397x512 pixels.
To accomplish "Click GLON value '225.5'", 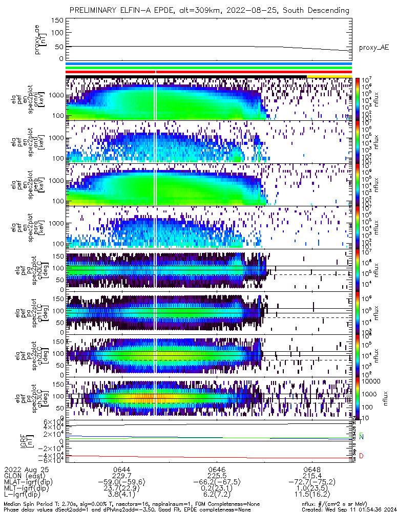I will coord(217,476).
